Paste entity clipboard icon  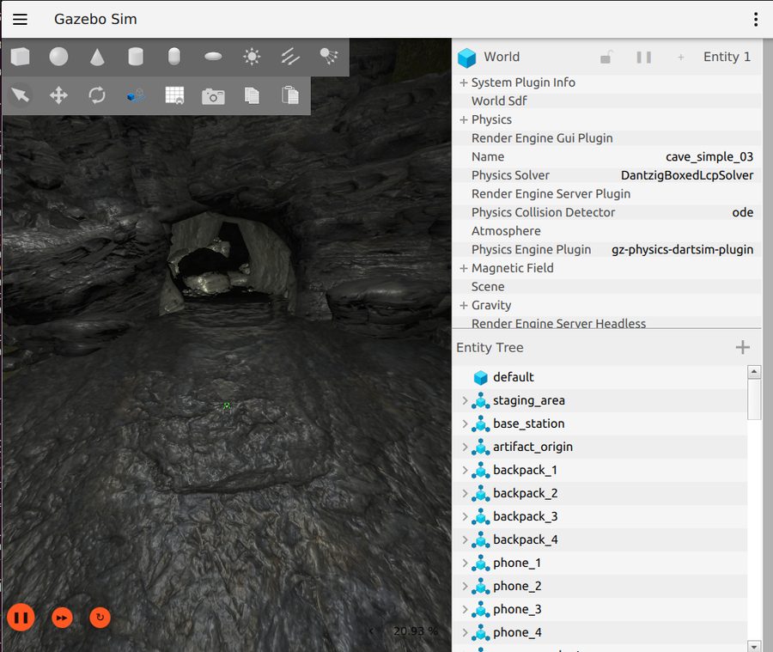pyautogui.click(x=290, y=95)
